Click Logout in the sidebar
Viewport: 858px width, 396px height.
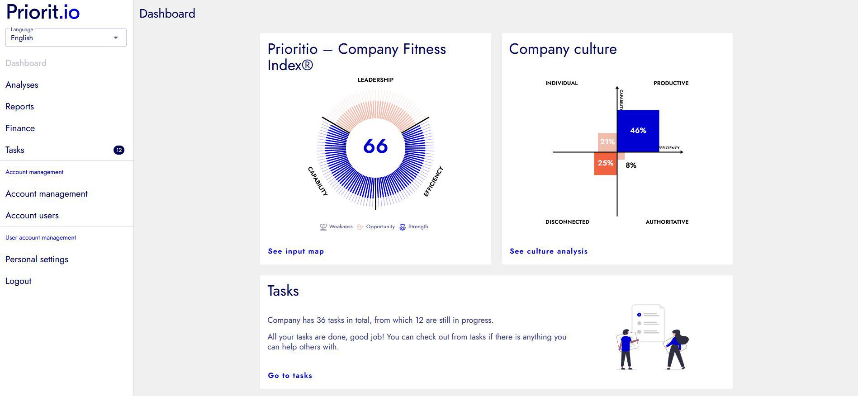click(x=18, y=281)
